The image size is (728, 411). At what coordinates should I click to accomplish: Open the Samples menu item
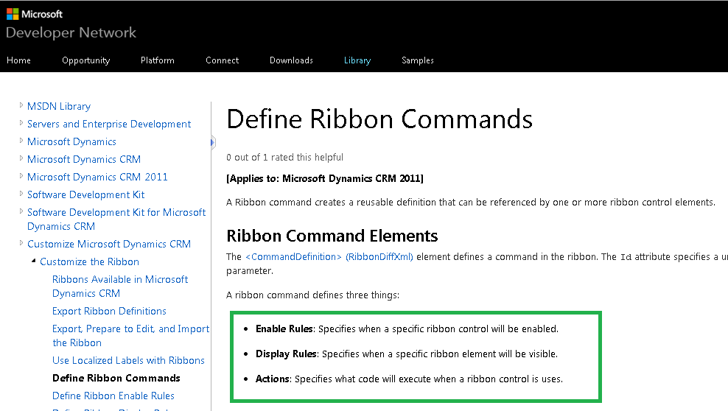coord(417,60)
